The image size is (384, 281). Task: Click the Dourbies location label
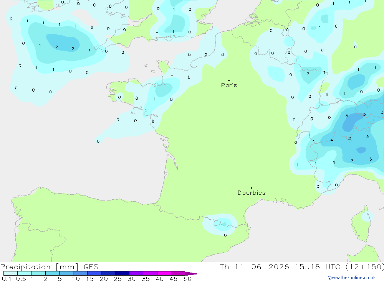pos(252,193)
